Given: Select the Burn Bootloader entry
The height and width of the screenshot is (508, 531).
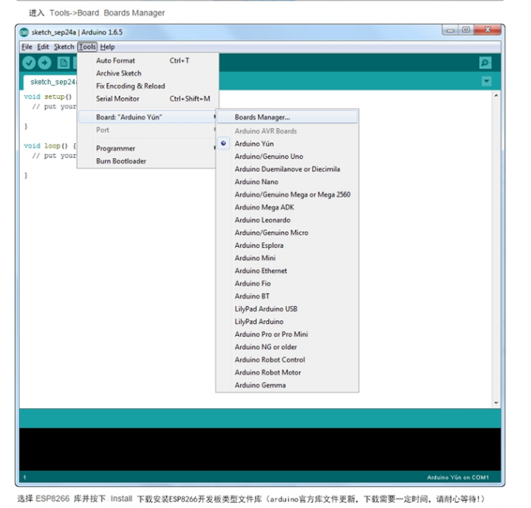Looking at the screenshot, I should tap(148, 161).
